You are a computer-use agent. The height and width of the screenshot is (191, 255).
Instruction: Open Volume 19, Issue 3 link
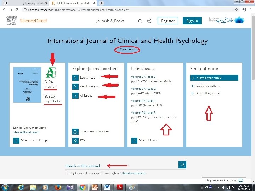(143, 77)
